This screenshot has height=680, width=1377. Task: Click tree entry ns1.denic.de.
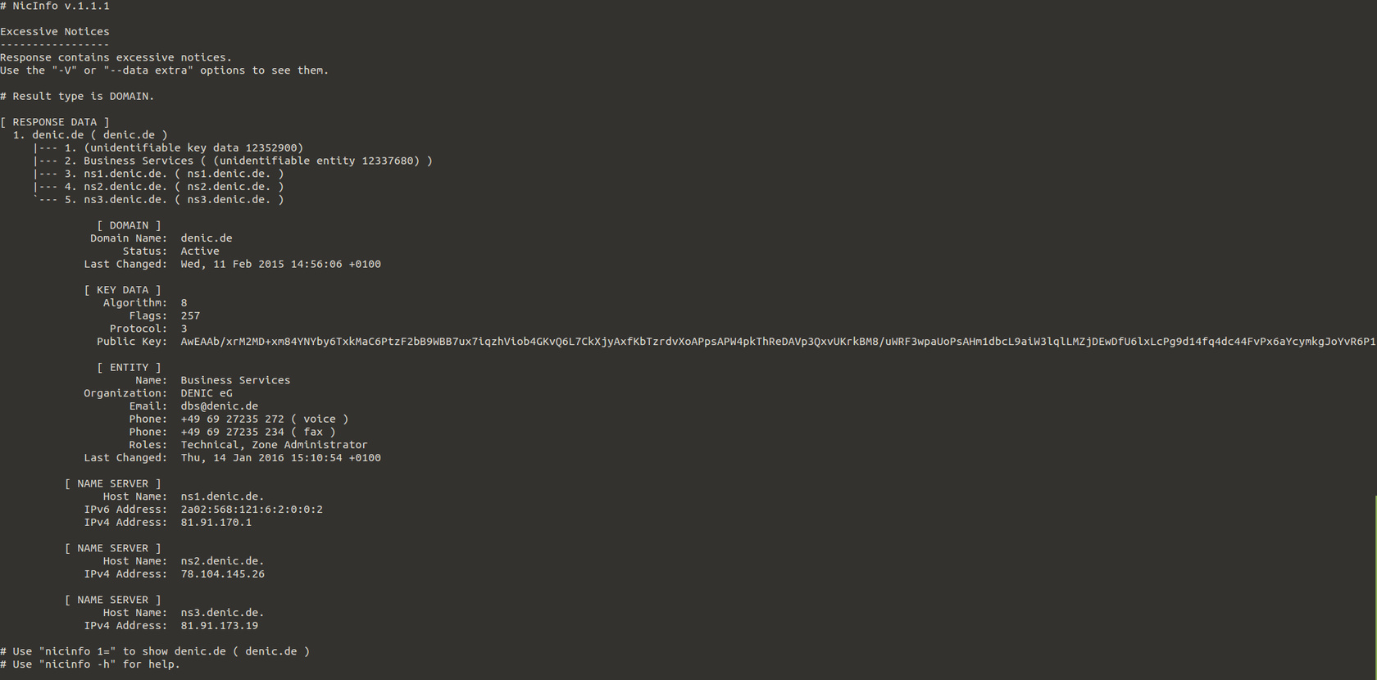click(184, 174)
